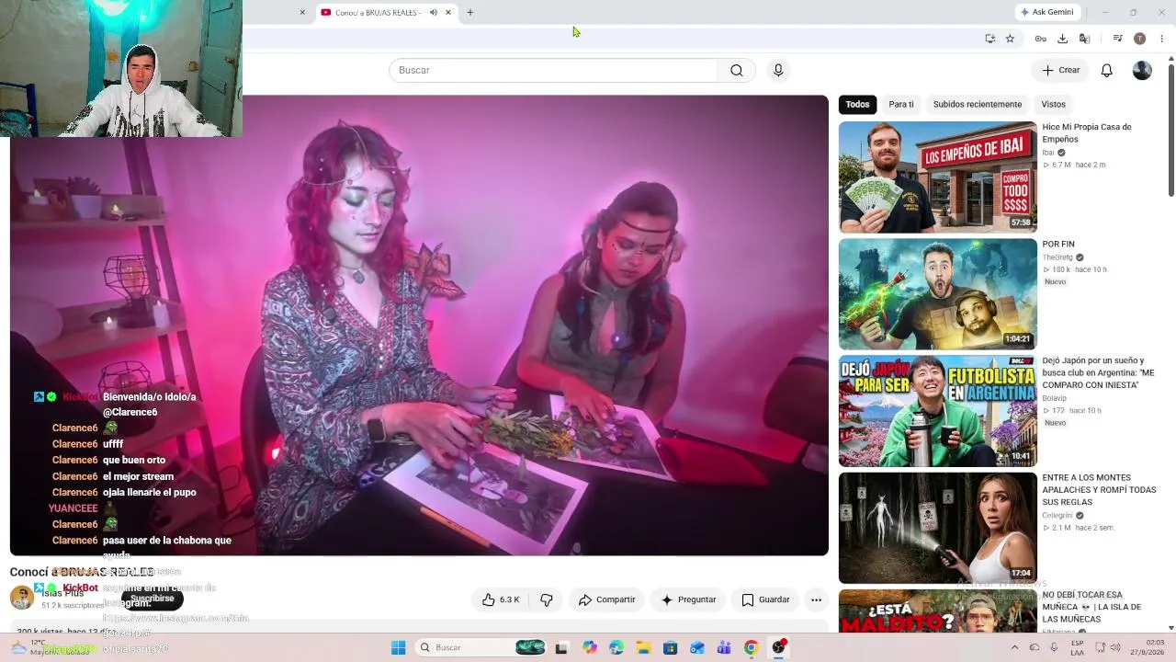Open "ENTRE A LOS MONTES APALACHES" video title

click(x=1099, y=490)
